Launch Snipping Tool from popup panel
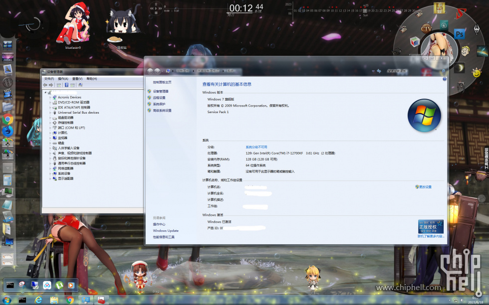 [22, 285]
